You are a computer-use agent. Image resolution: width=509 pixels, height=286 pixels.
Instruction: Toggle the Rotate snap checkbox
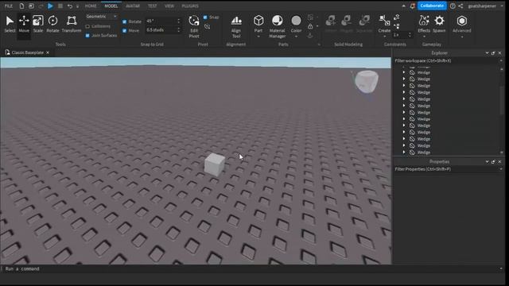[x=125, y=21]
